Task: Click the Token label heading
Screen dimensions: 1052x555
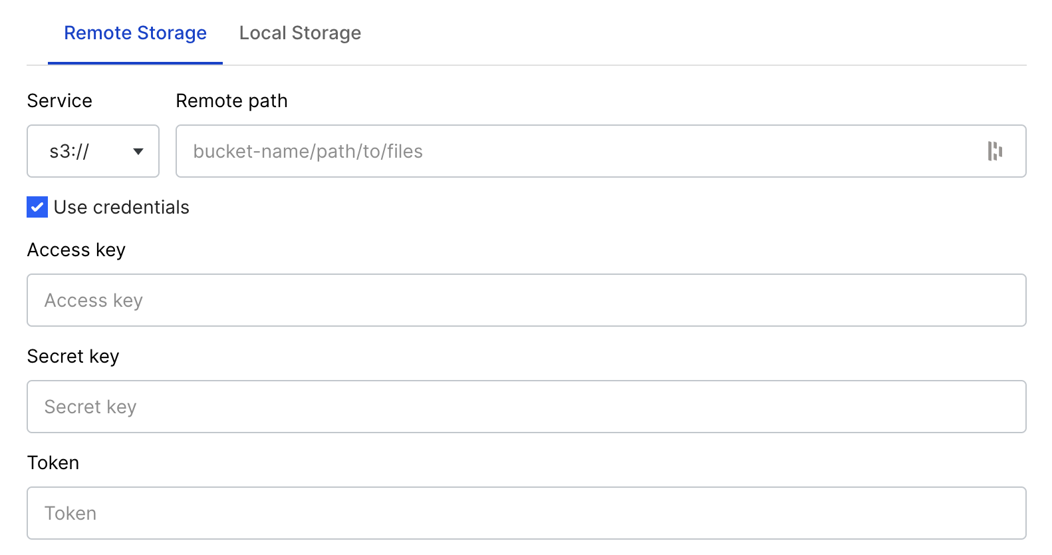Action: pyautogui.click(x=53, y=462)
